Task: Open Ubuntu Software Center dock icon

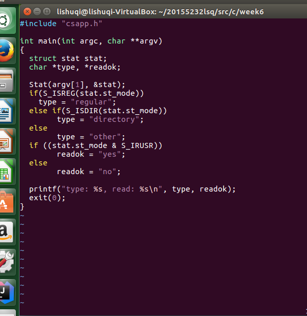Action: point(7,202)
